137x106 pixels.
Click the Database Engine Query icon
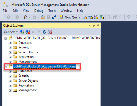[x=85, y=17]
